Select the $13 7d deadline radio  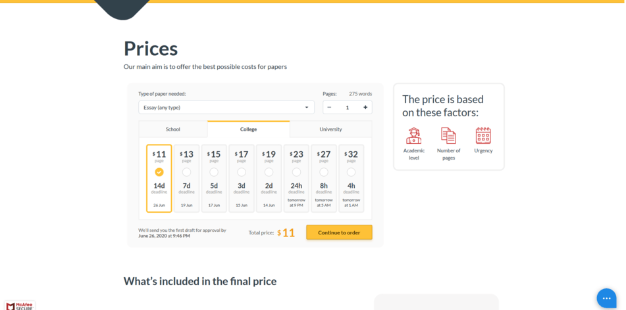pyautogui.click(x=186, y=172)
